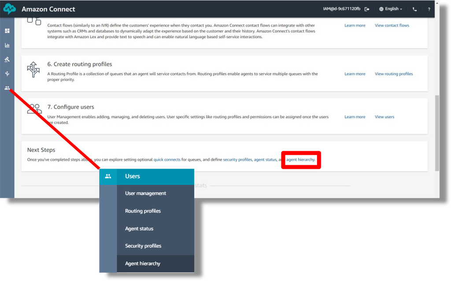The width and height of the screenshot is (451, 281).
Task: Open the View users link
Action: tap(384, 117)
